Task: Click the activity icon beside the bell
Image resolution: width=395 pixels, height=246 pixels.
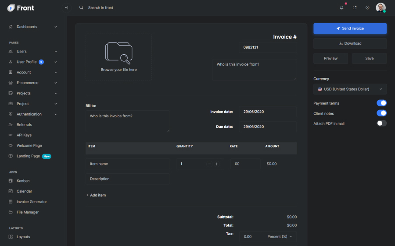Action: (355, 7)
